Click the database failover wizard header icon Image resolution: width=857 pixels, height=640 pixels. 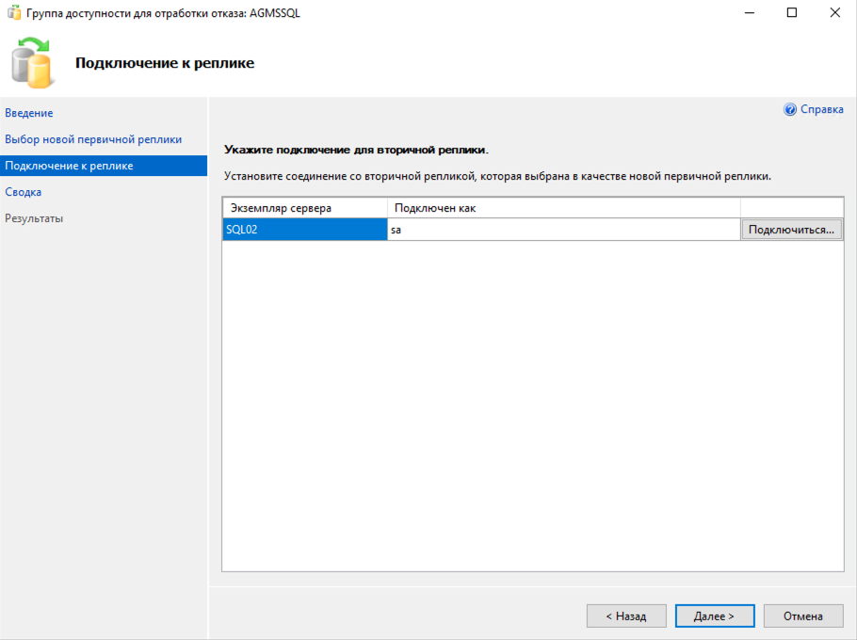pyautogui.click(x=32, y=63)
